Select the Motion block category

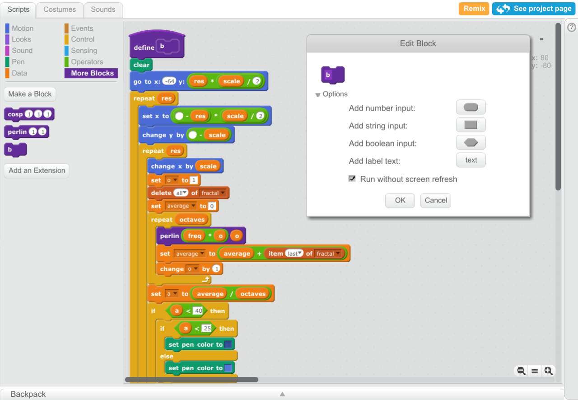(x=23, y=28)
